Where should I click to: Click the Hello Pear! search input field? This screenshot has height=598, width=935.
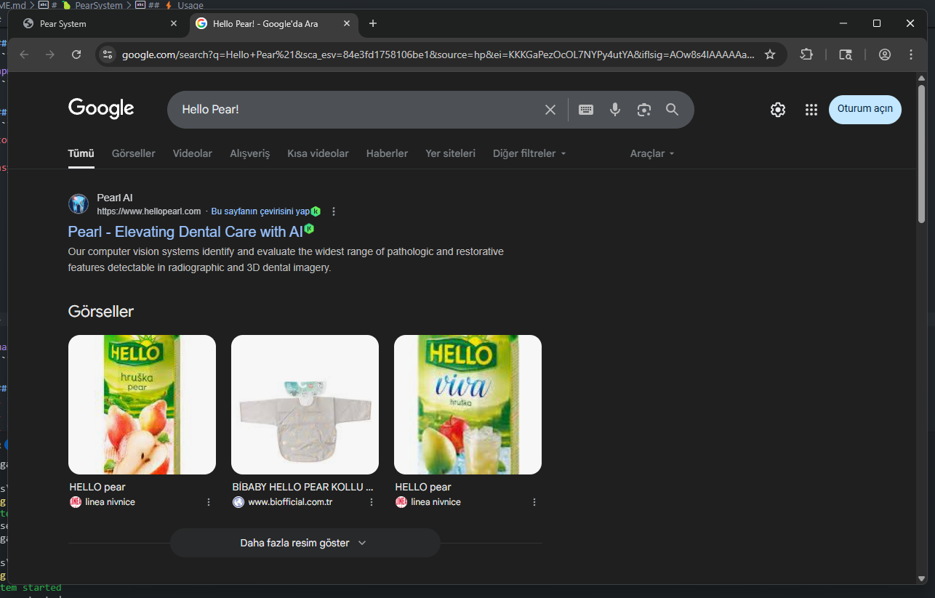pyautogui.click(x=356, y=110)
